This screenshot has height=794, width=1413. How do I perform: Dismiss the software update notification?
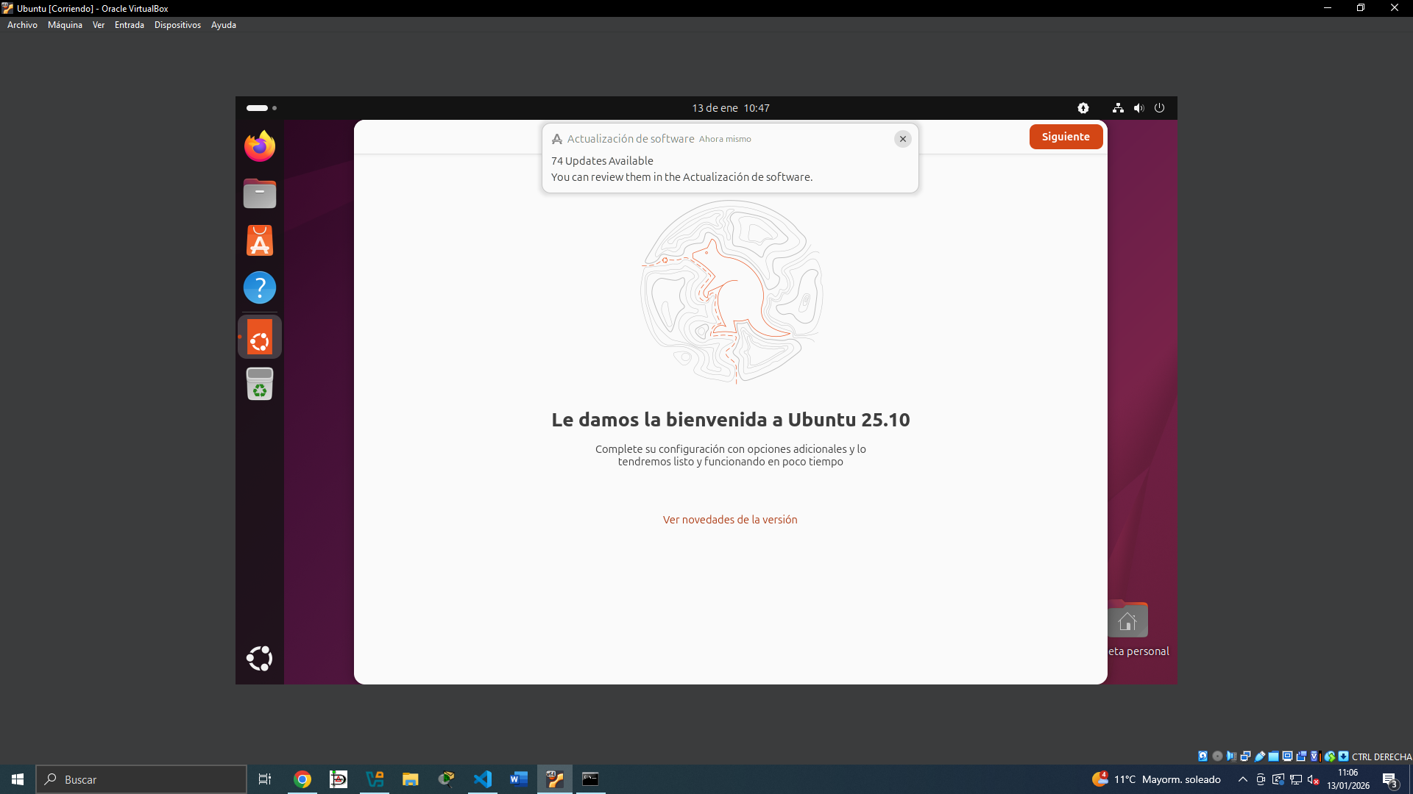(903, 139)
